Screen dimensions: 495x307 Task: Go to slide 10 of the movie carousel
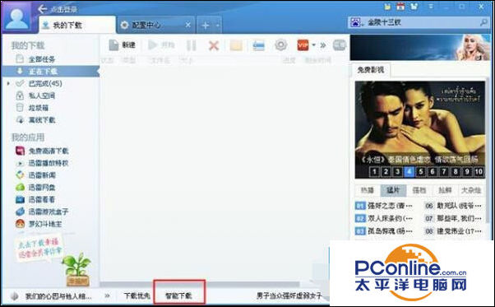479,171
